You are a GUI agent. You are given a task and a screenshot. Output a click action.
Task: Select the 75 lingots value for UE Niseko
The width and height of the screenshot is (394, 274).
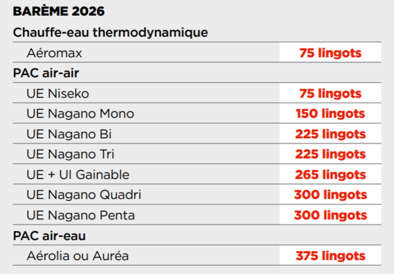(x=330, y=94)
